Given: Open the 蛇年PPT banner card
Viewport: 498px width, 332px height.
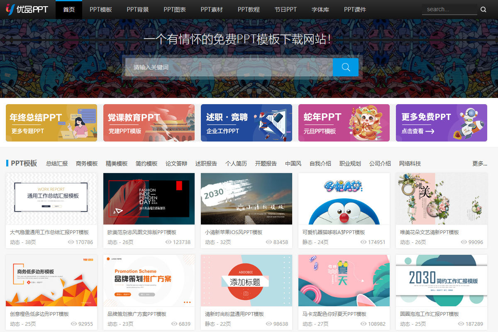Looking at the screenshot, I should coord(344,123).
